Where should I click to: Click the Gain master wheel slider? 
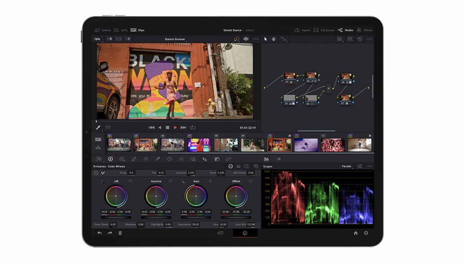[196, 217]
